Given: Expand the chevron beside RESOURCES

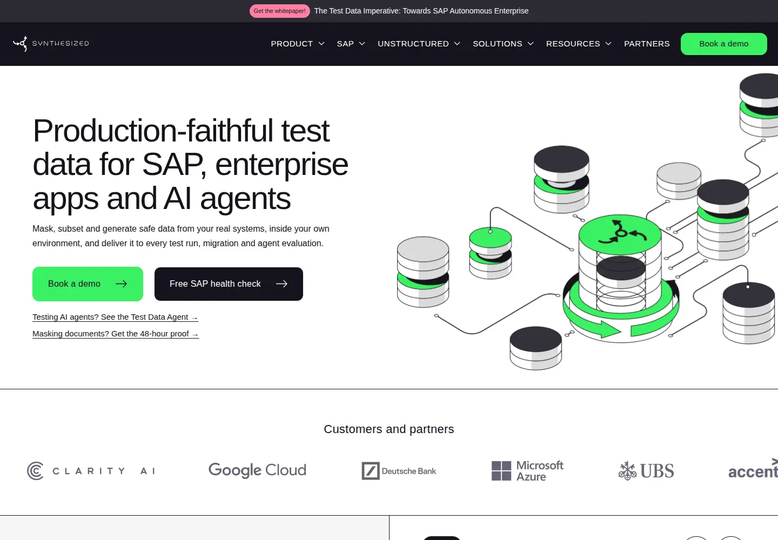Looking at the screenshot, I should 608,44.
